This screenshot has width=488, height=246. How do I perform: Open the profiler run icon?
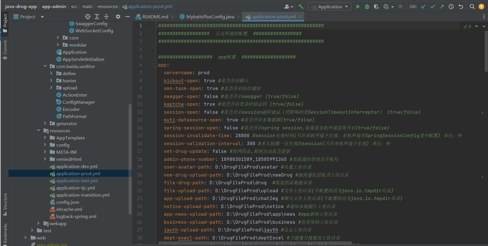[x=386, y=6]
